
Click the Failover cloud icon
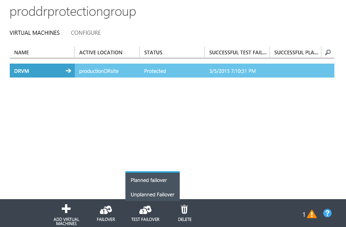click(x=105, y=209)
